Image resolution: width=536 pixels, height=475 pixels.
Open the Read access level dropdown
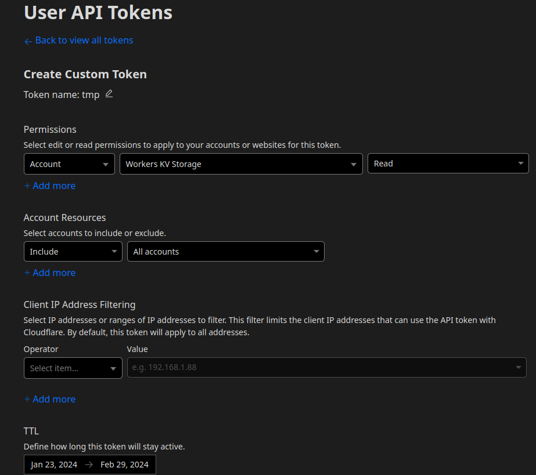448,163
